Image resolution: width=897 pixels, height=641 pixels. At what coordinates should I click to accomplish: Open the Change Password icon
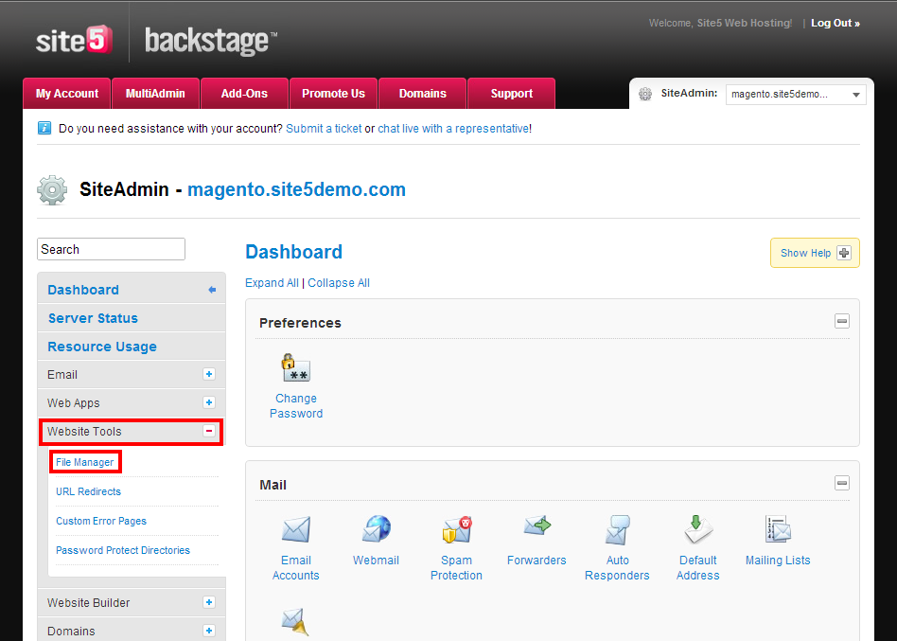pyautogui.click(x=296, y=367)
